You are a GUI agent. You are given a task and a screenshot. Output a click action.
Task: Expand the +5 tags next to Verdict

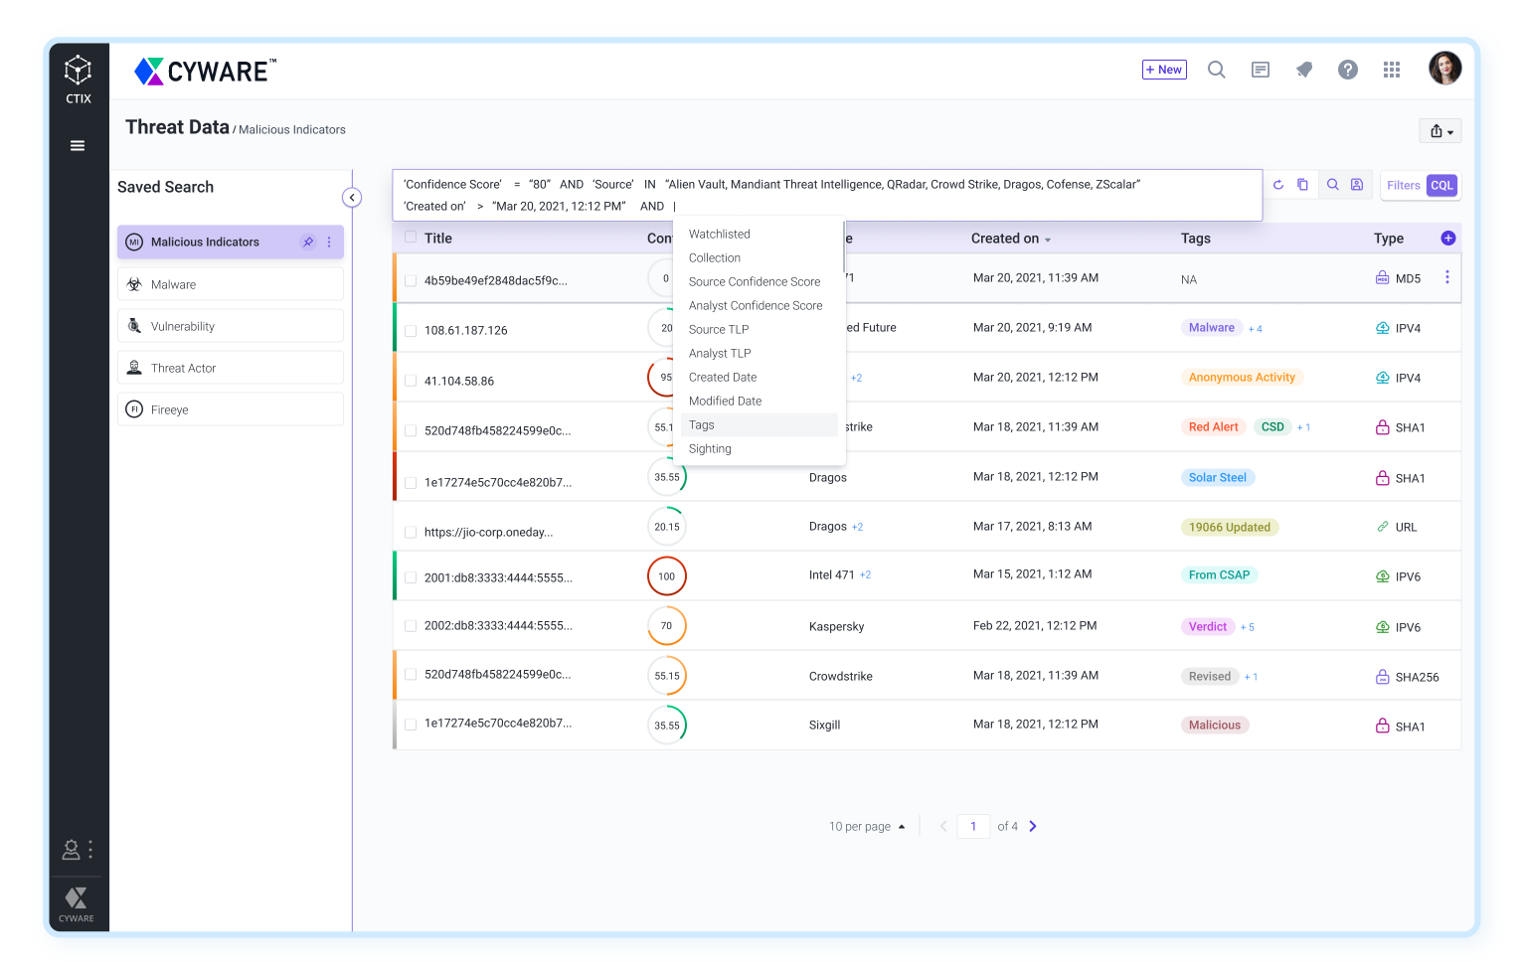click(x=1248, y=627)
